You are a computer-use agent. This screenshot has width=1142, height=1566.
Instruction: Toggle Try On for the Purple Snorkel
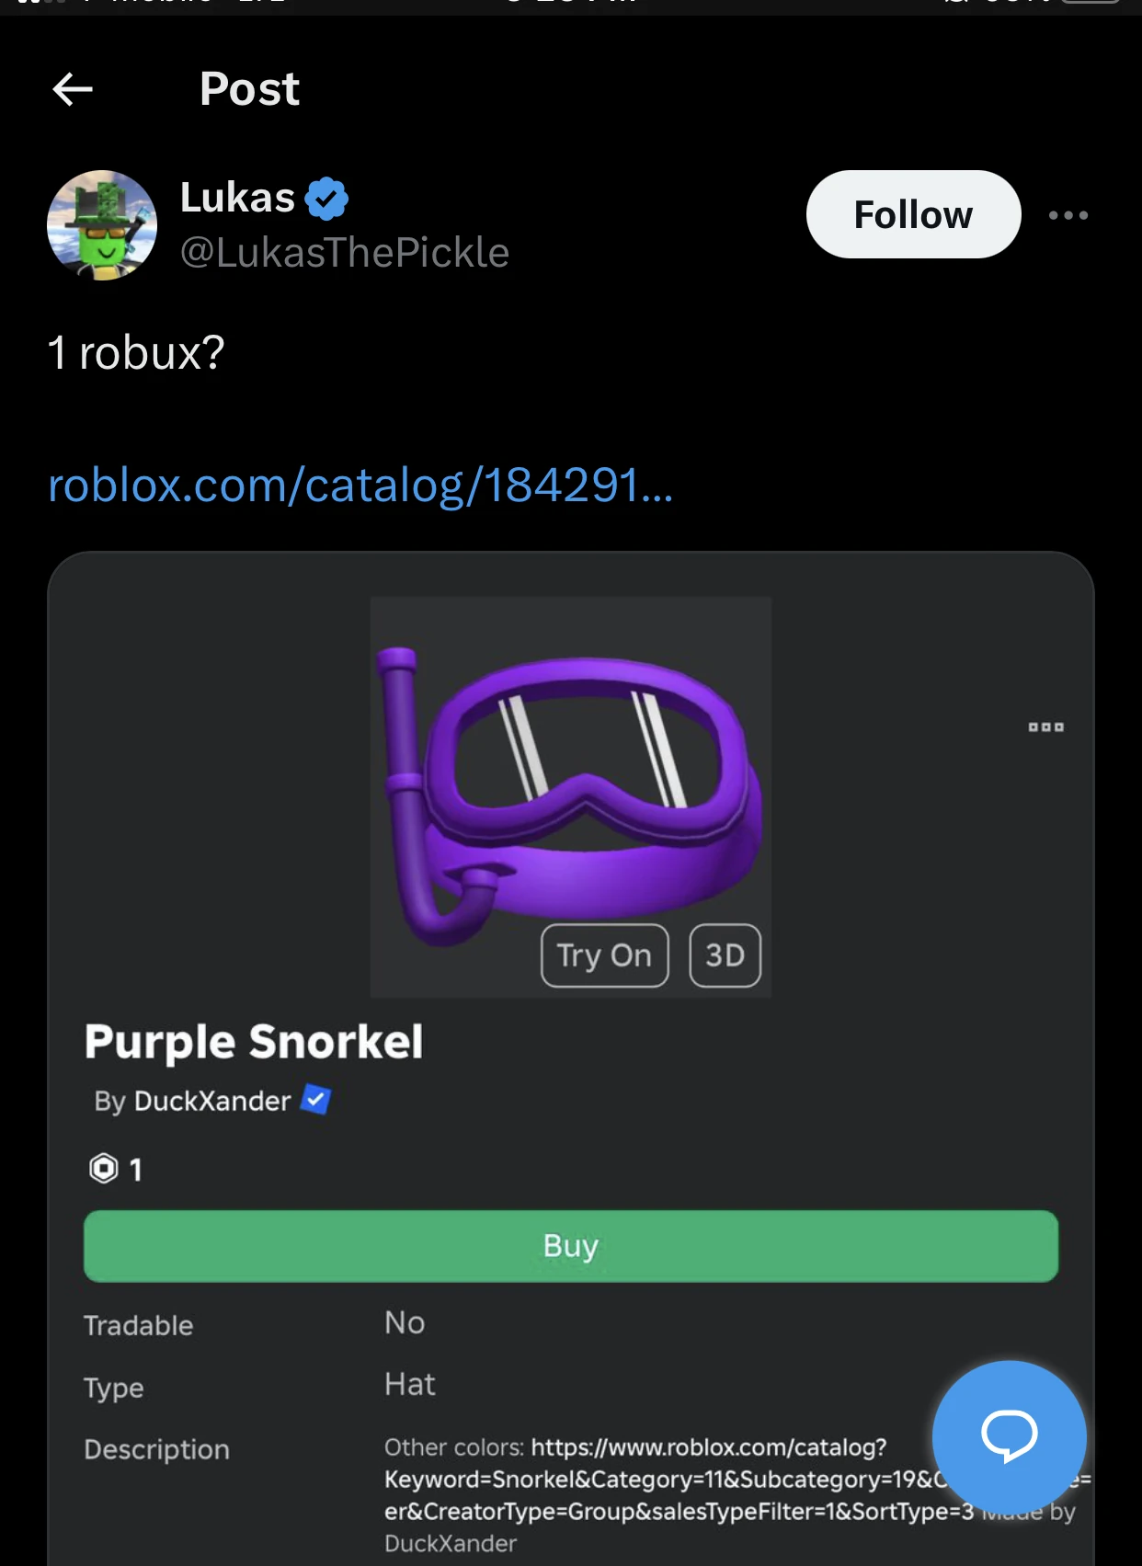point(604,956)
